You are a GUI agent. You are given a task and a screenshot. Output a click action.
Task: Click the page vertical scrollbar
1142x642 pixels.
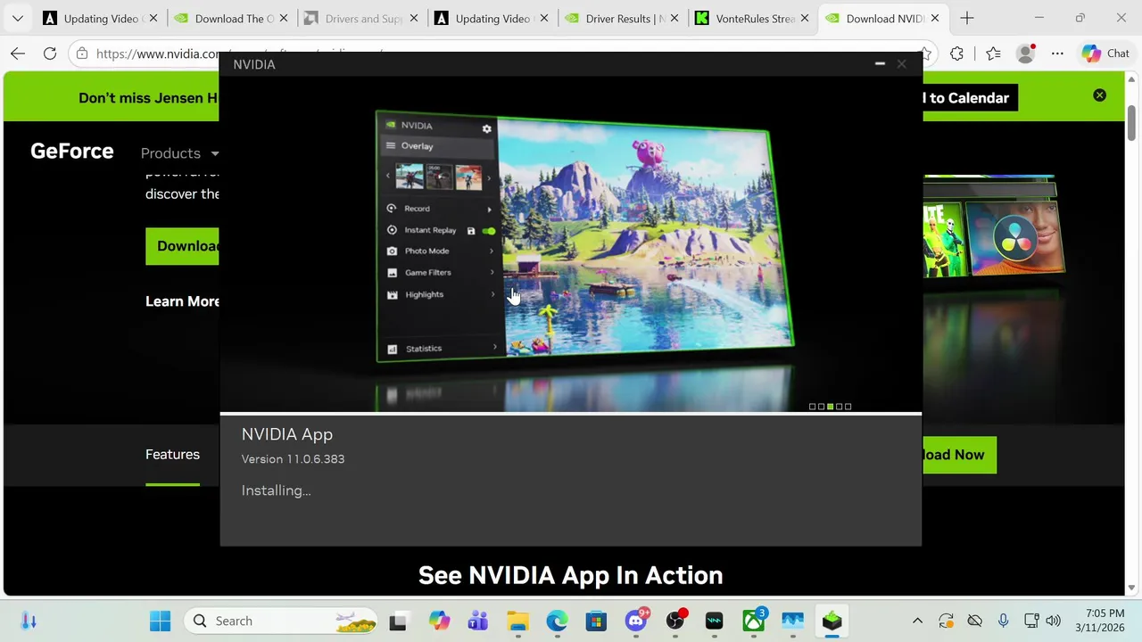click(x=1131, y=125)
